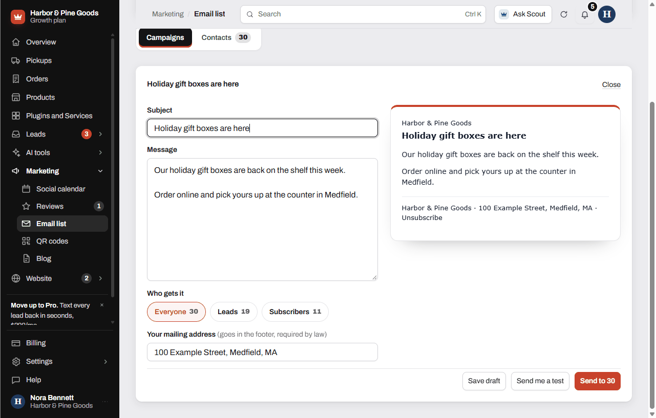Open the user avatar in the top bar
Image resolution: width=656 pixels, height=418 pixels.
point(607,14)
